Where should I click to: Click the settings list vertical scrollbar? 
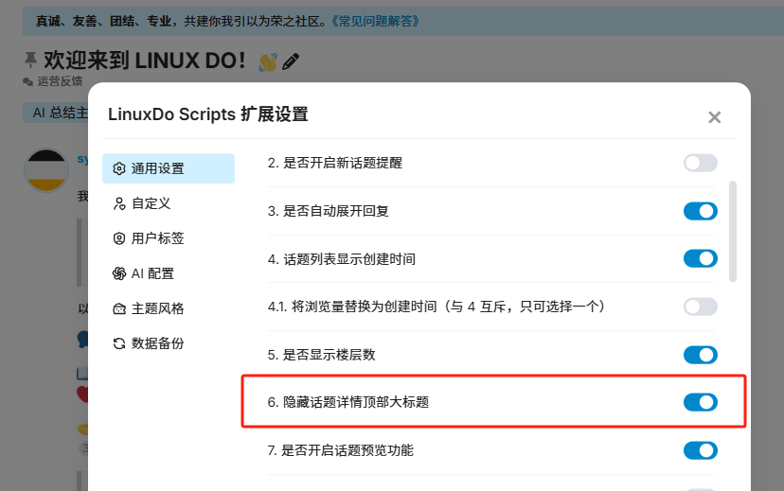733,231
